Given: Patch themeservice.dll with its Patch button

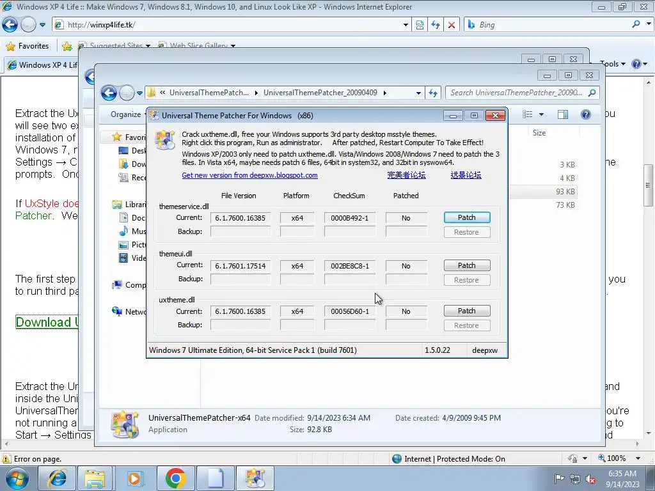Looking at the screenshot, I should point(466,217).
